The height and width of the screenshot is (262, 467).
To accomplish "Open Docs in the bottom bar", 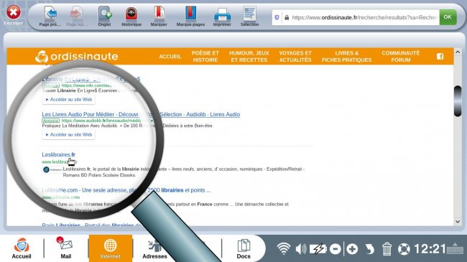I will [x=244, y=248].
